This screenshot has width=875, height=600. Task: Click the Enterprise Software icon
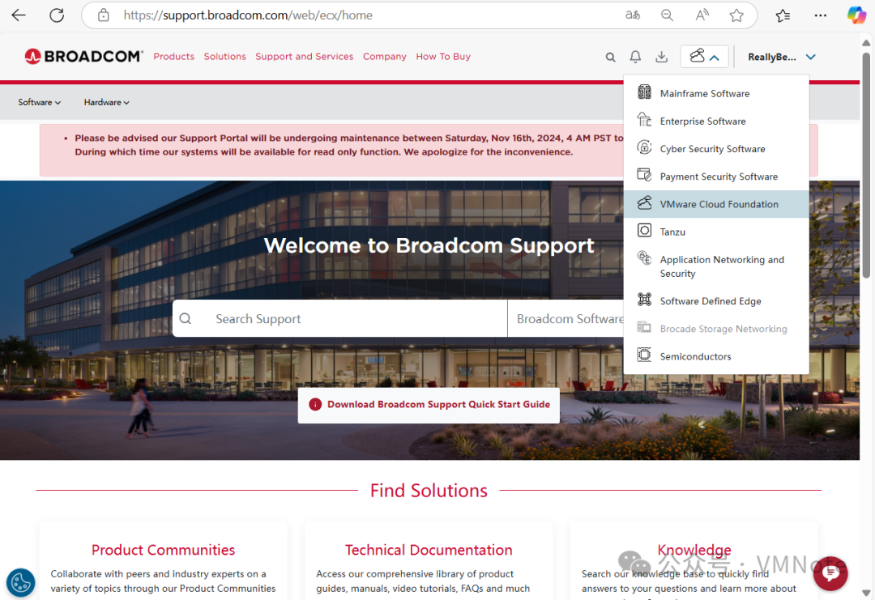[645, 119]
